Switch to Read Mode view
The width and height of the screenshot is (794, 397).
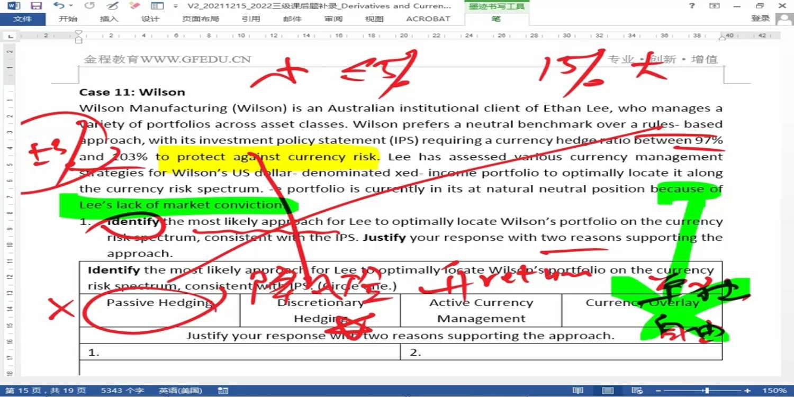click(x=578, y=391)
